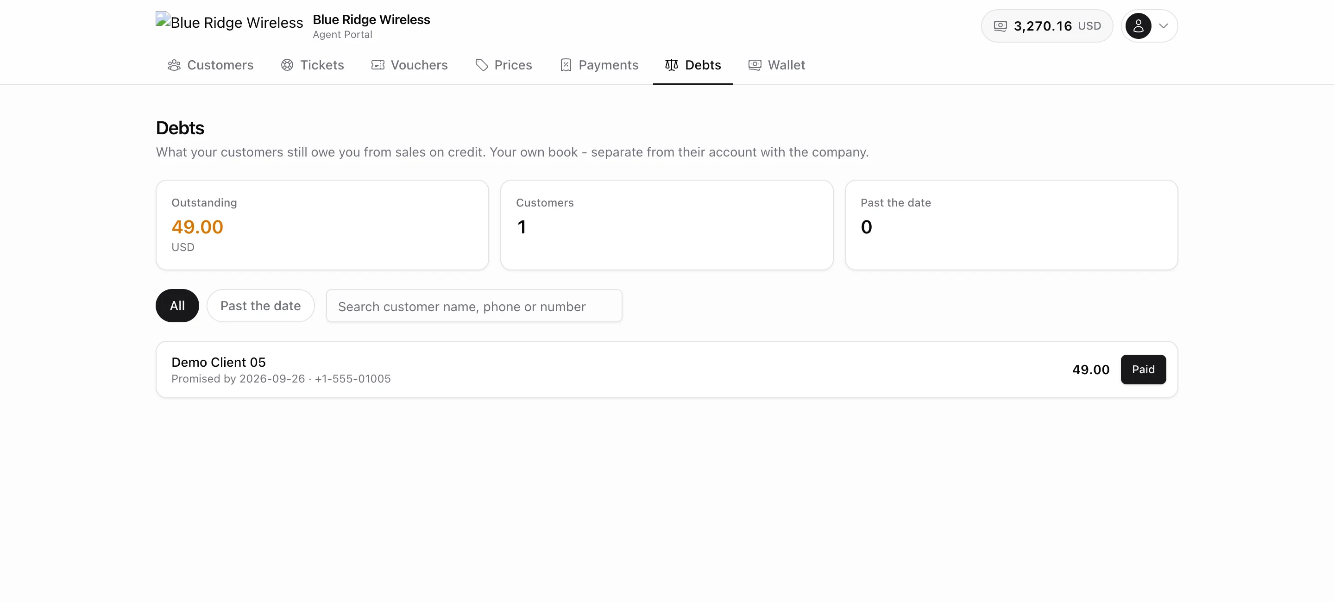Click the Agent Portal subtitle

(342, 34)
